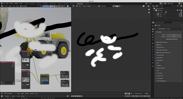Expand the Subsurface Scattering panel
Image resolution: width=183 pixels, height=99 pixels.
pyautogui.click(x=156, y=50)
